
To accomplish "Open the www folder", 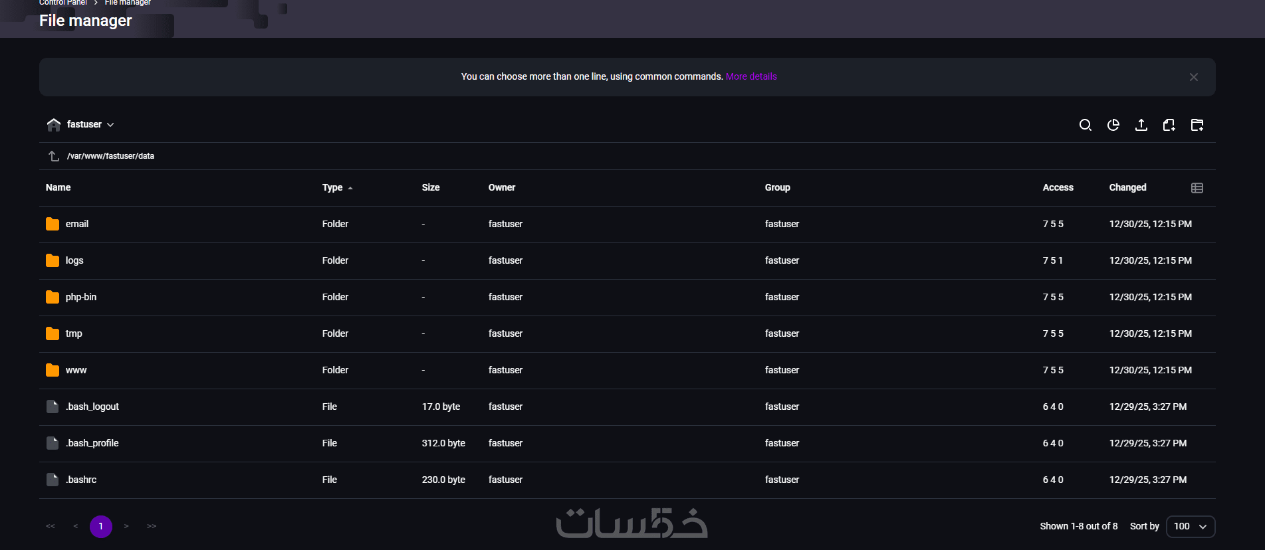I will [76, 370].
